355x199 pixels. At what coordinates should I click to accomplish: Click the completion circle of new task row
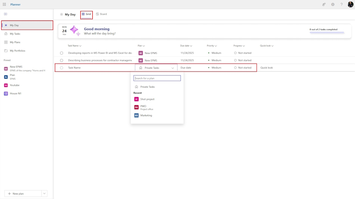(x=62, y=68)
